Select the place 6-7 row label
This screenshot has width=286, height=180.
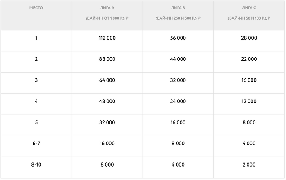pyautogui.click(x=36, y=144)
